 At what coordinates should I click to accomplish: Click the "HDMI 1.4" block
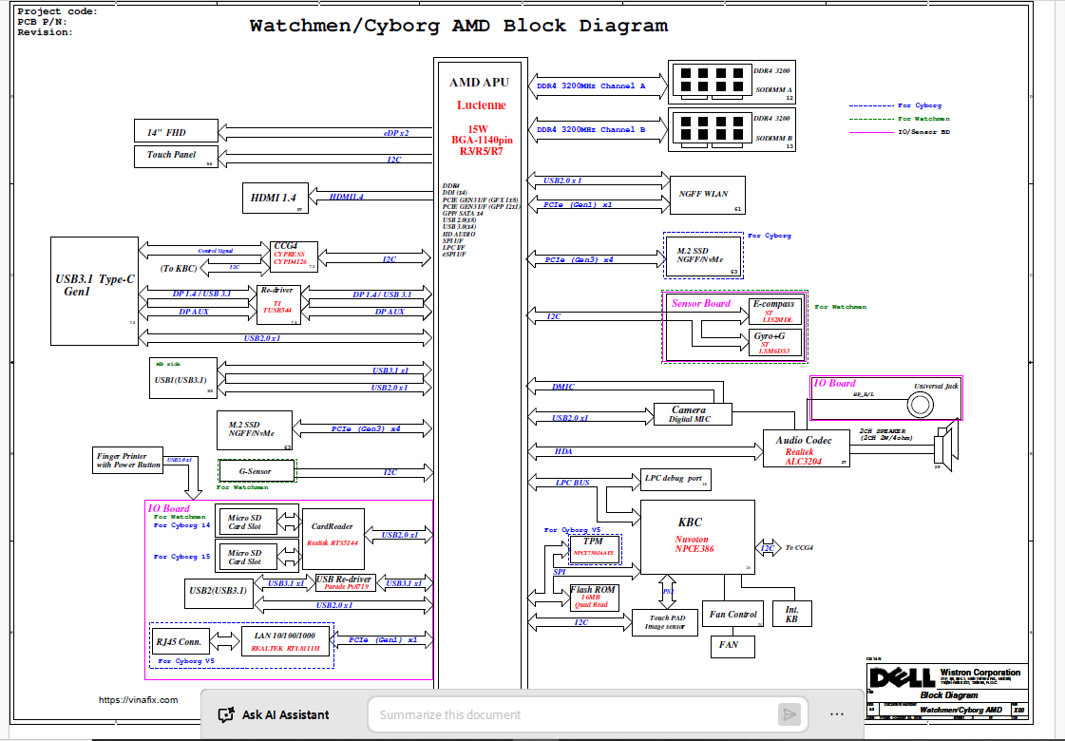276,199
